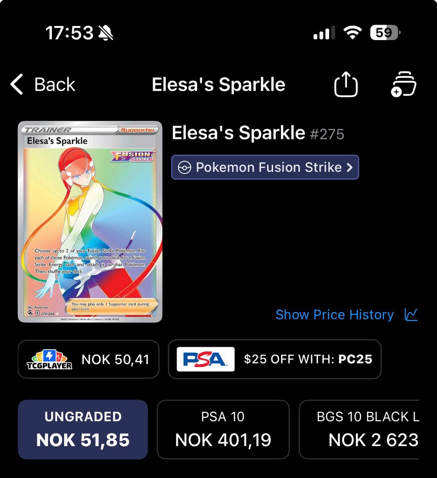Screen dimensions: 437x478
Task: Open the Pokemon Fusion Strike set
Action: (265, 167)
